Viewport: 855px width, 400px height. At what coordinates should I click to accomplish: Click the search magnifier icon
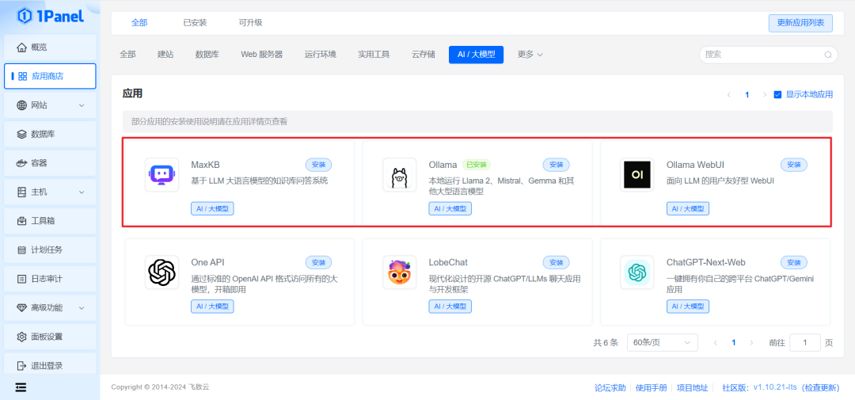pyautogui.click(x=828, y=55)
